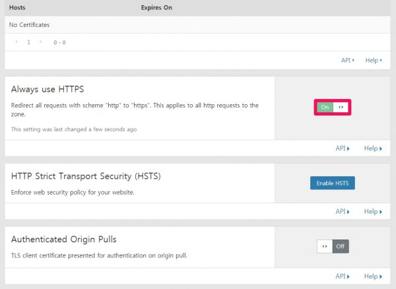Click the Authenticated Origin Pulls heading
The image size is (396, 289).
pyautogui.click(x=63, y=239)
